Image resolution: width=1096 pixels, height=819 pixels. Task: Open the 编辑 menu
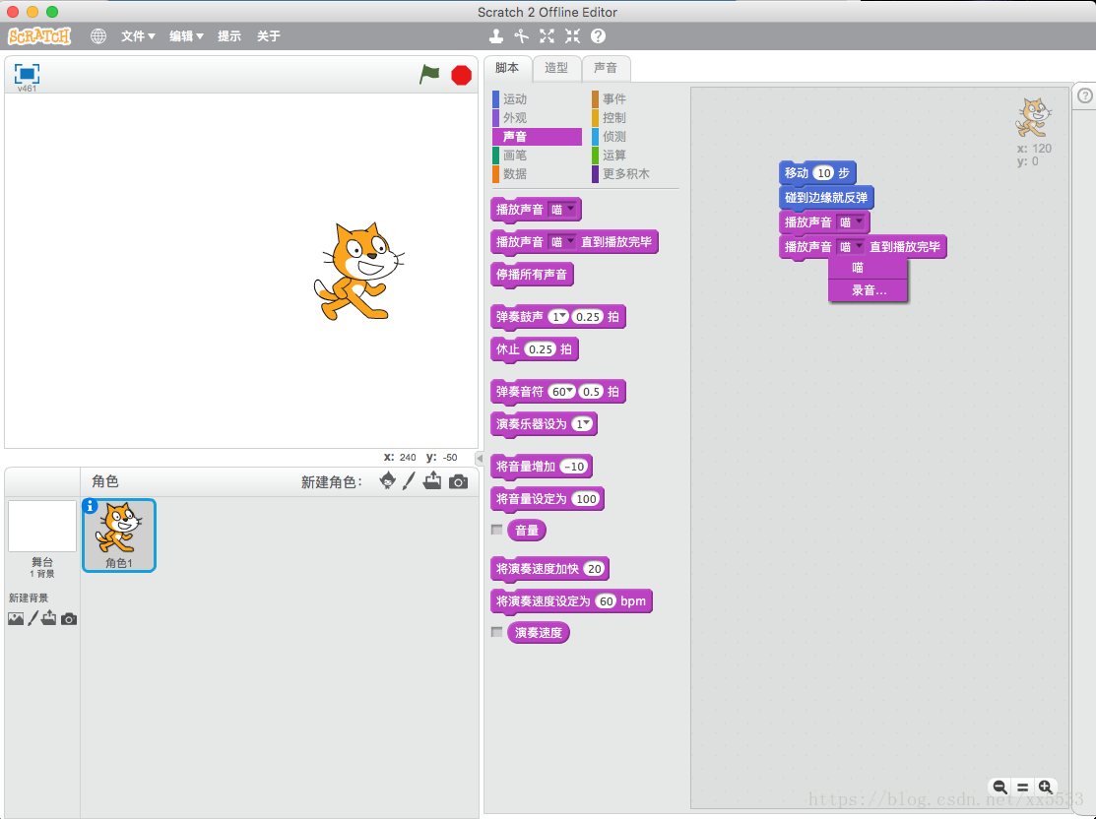pyautogui.click(x=186, y=36)
